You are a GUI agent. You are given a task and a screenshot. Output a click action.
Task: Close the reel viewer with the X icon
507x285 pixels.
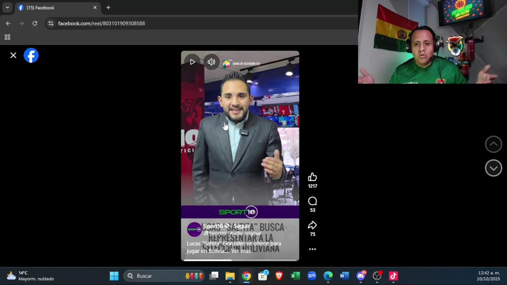(13, 55)
